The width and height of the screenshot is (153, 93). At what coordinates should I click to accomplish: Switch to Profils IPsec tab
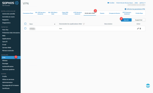139,13
